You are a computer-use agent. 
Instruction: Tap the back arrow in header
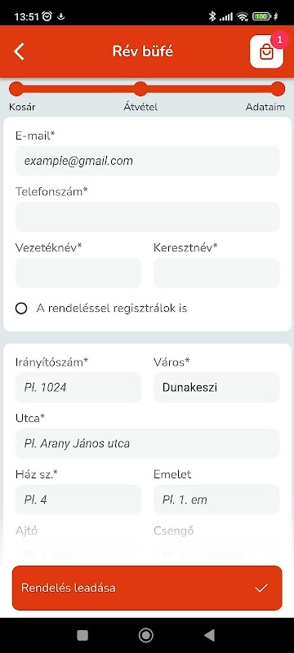click(x=19, y=51)
